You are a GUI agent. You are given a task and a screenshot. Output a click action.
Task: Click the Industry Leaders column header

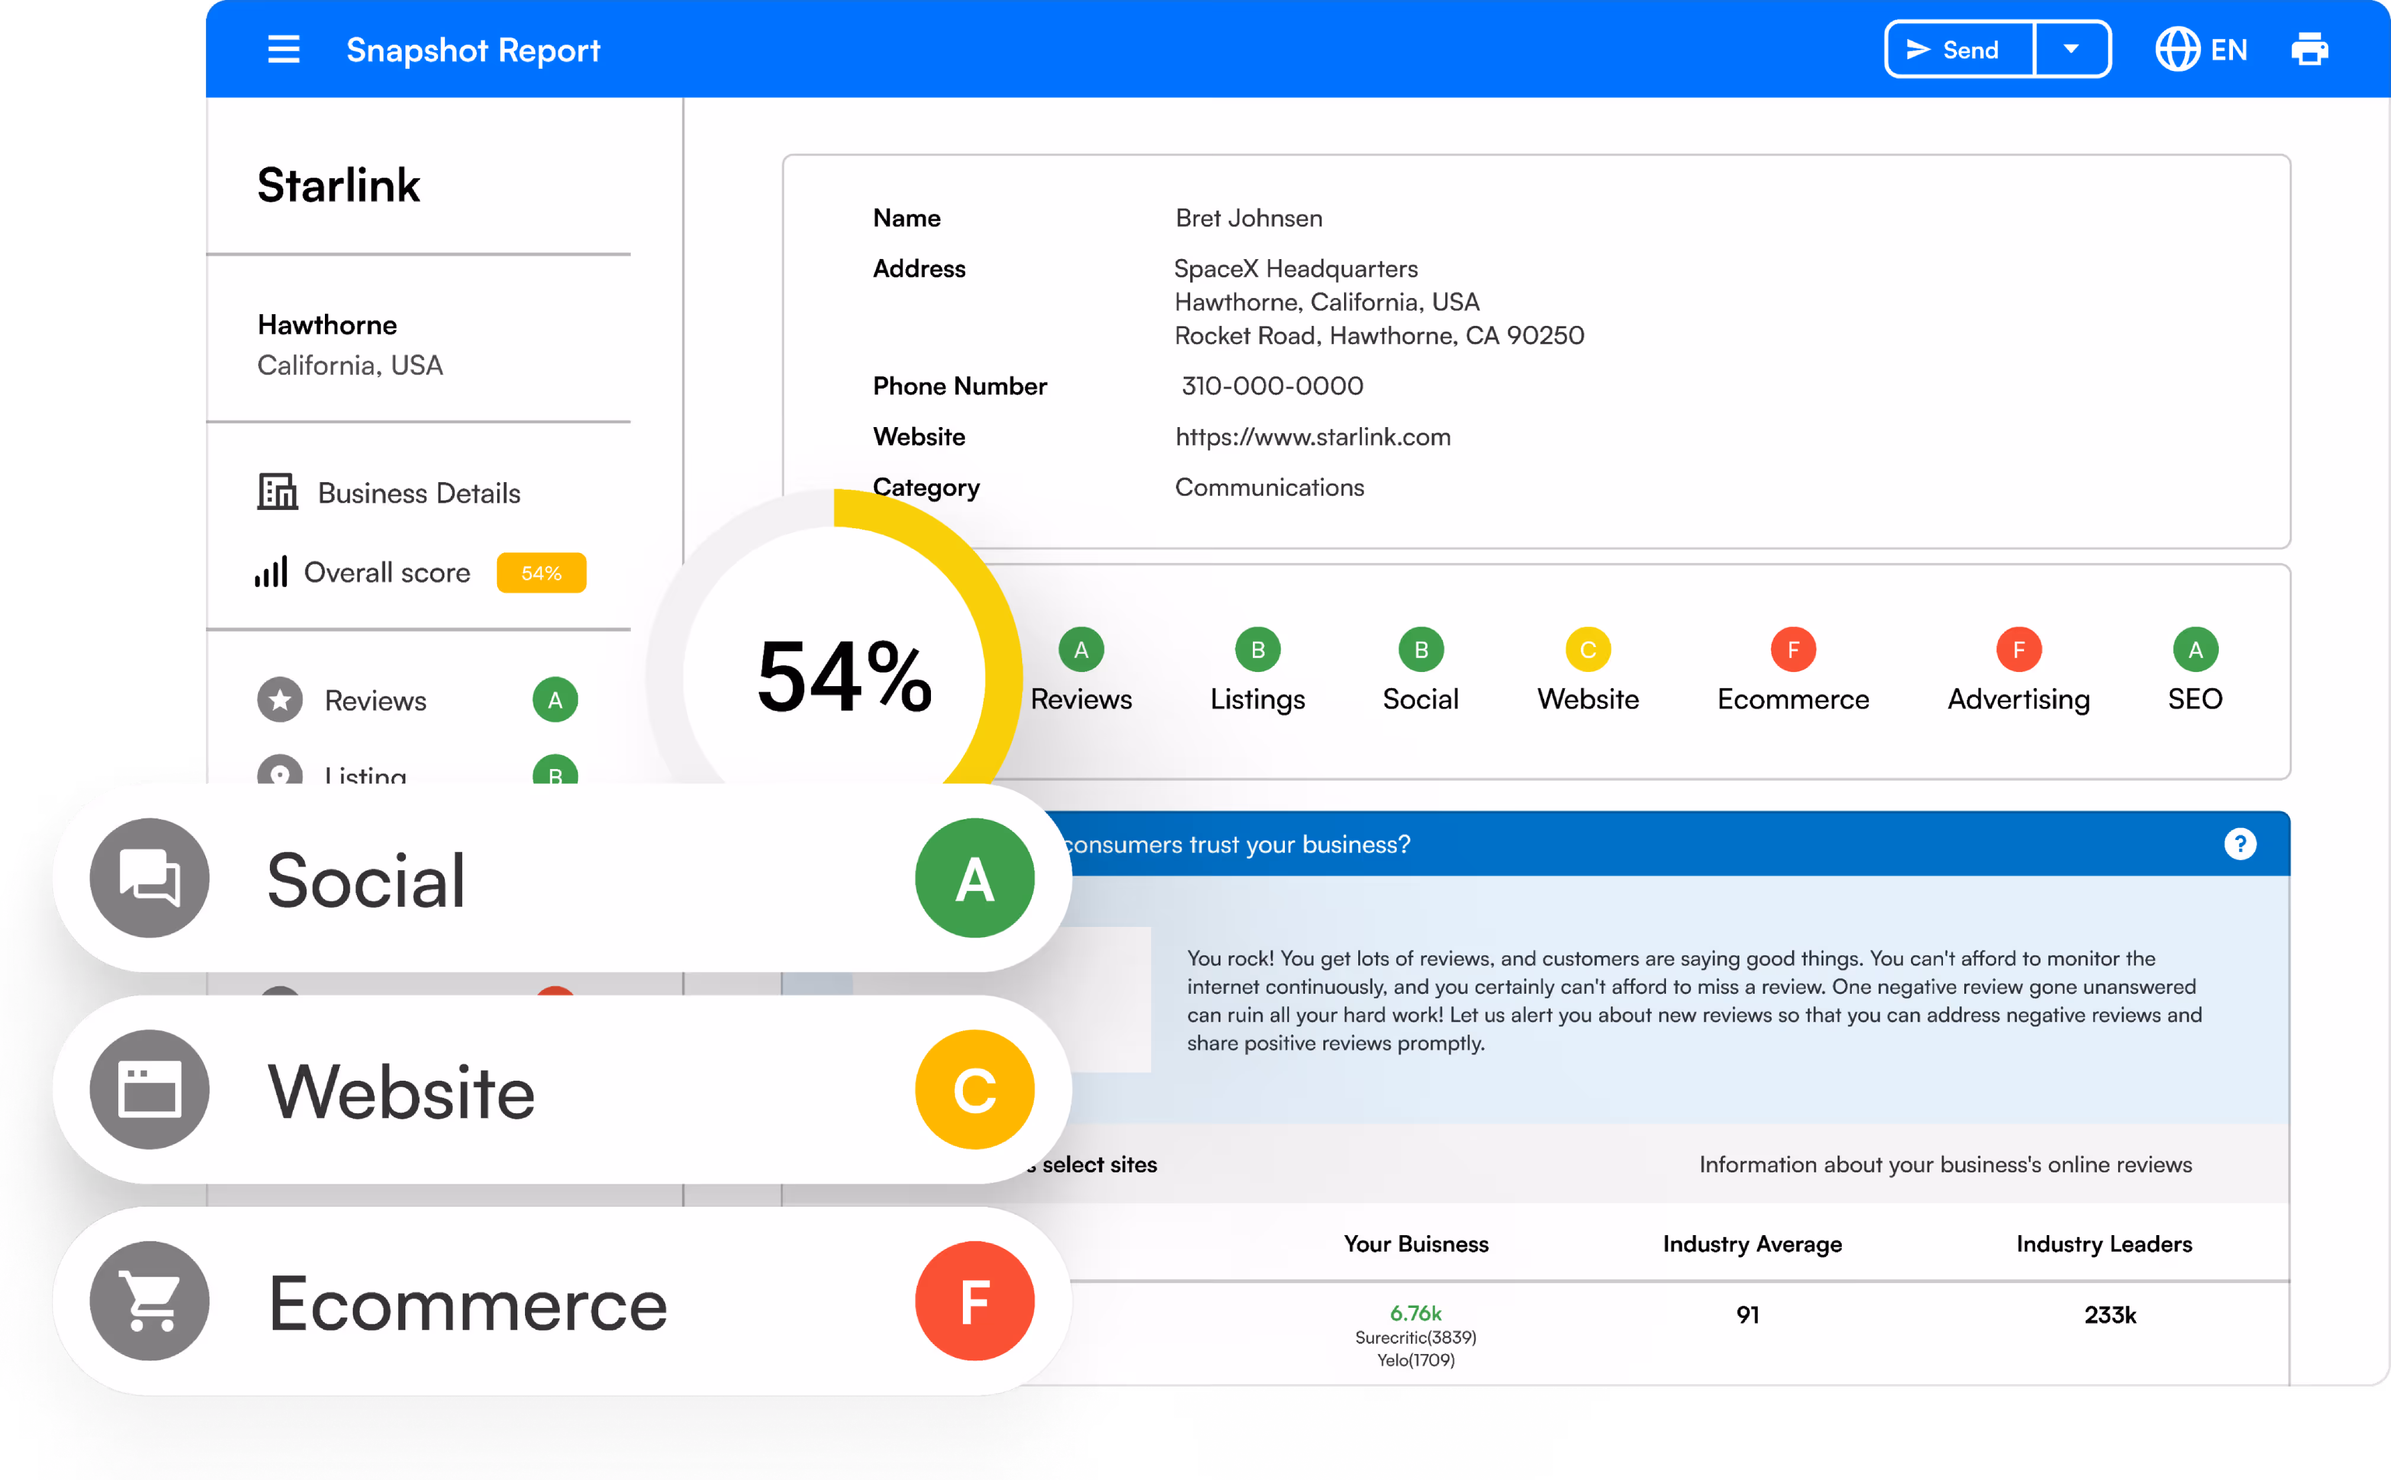tap(2104, 1244)
